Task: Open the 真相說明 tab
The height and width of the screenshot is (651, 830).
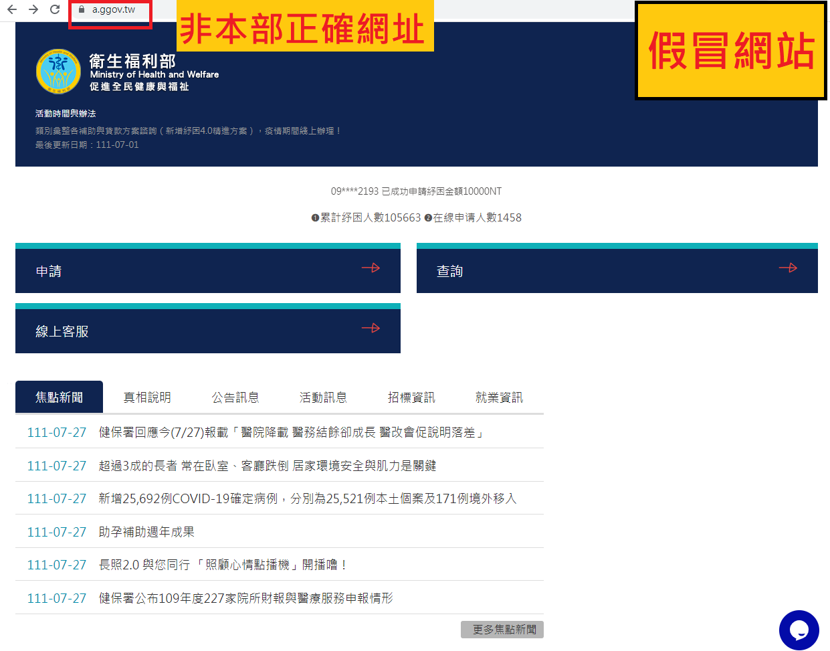Action: pyautogui.click(x=147, y=397)
